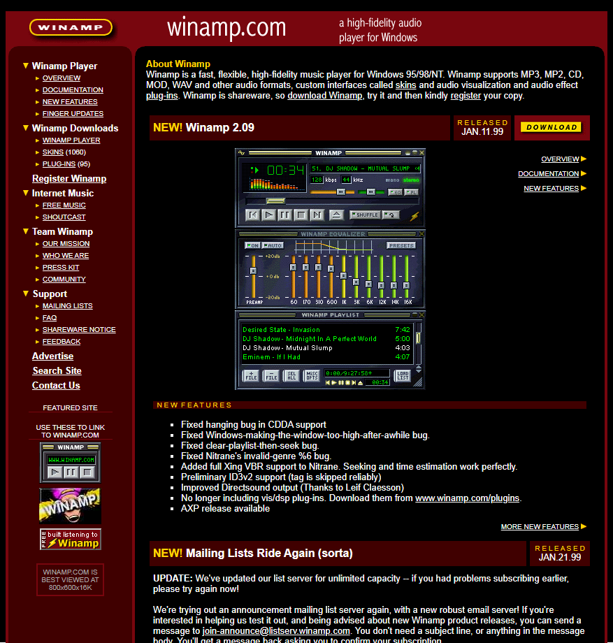This screenshot has height=643, width=613.
Task: Collapse the Winamp Downloads sidebar section triangle
Action: point(26,128)
